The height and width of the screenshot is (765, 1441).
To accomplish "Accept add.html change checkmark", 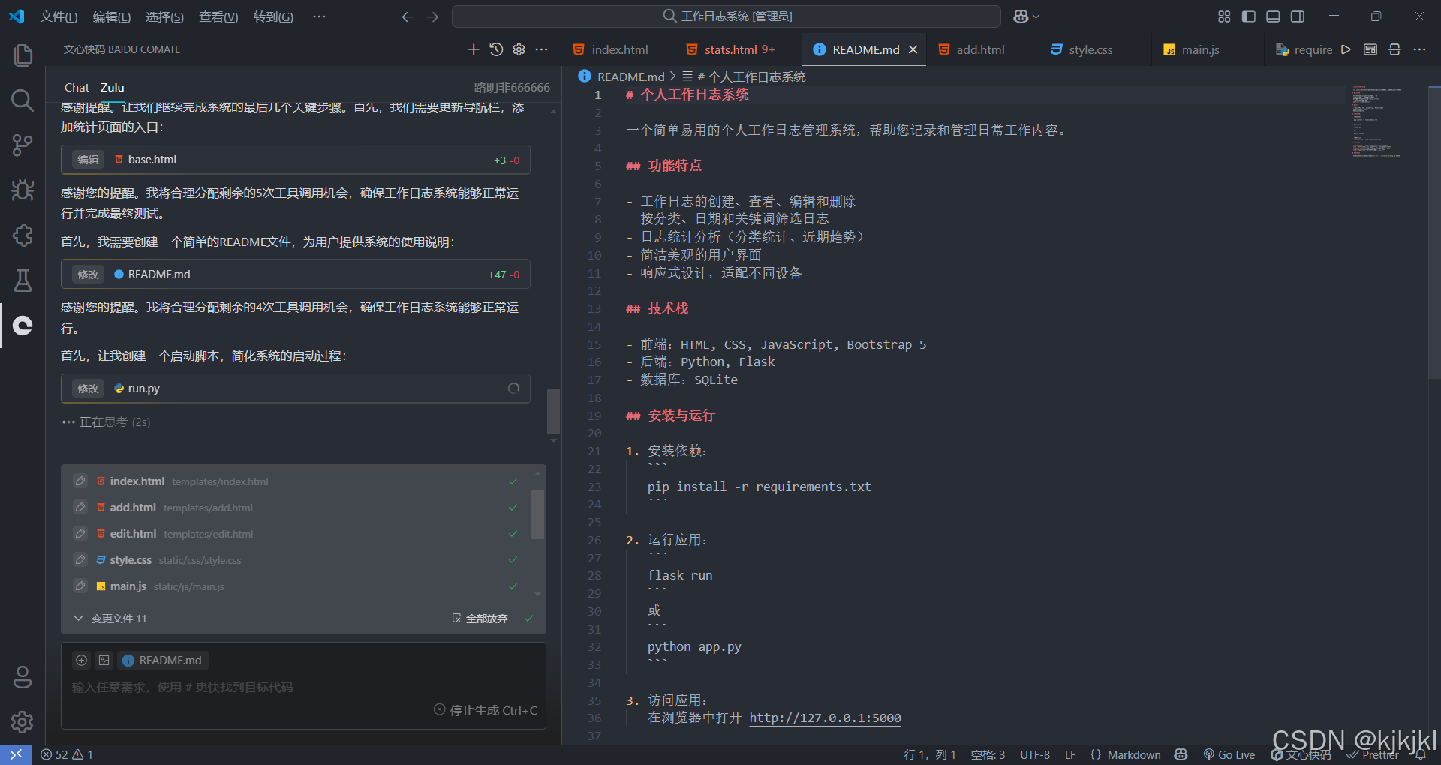I will (513, 508).
